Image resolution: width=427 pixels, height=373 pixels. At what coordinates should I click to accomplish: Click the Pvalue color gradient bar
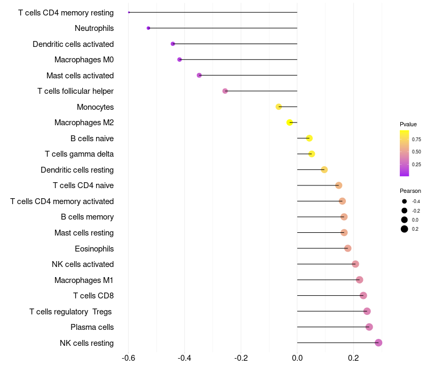coord(404,153)
